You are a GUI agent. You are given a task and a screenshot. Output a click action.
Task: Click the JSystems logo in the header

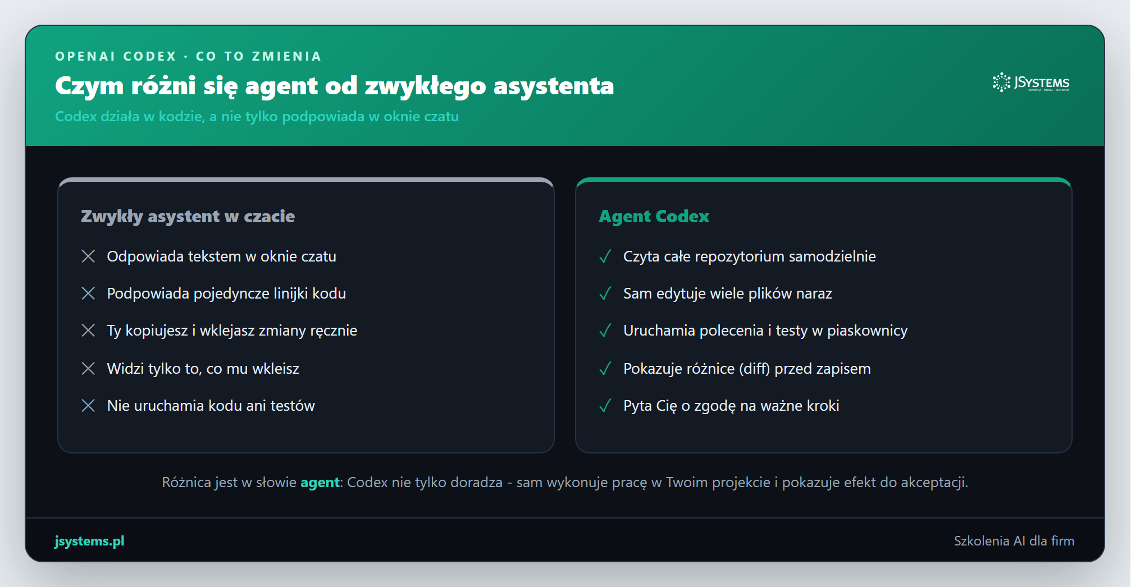pos(1030,82)
